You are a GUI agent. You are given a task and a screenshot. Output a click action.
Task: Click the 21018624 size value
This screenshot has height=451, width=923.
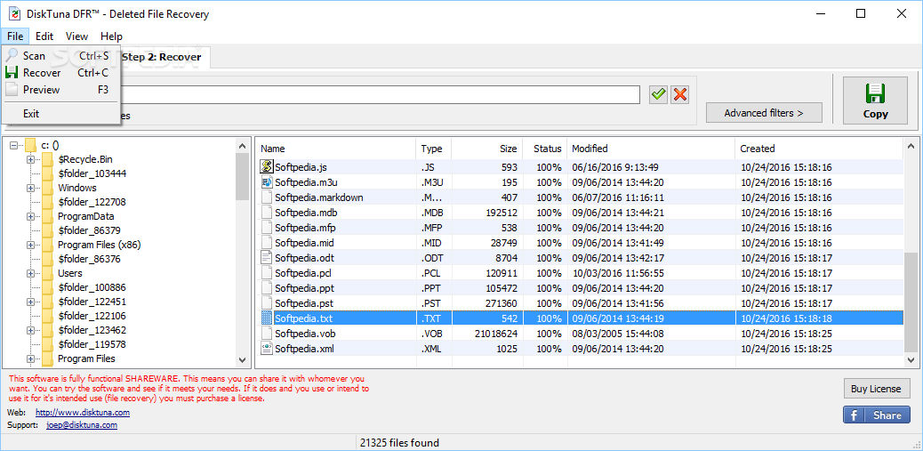pyautogui.click(x=495, y=334)
